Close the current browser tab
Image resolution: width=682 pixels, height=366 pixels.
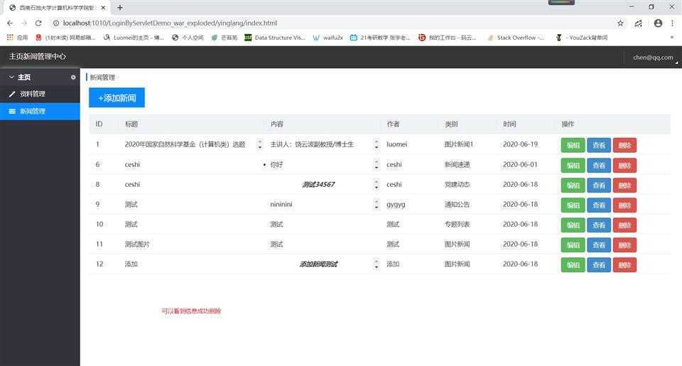[103, 7]
